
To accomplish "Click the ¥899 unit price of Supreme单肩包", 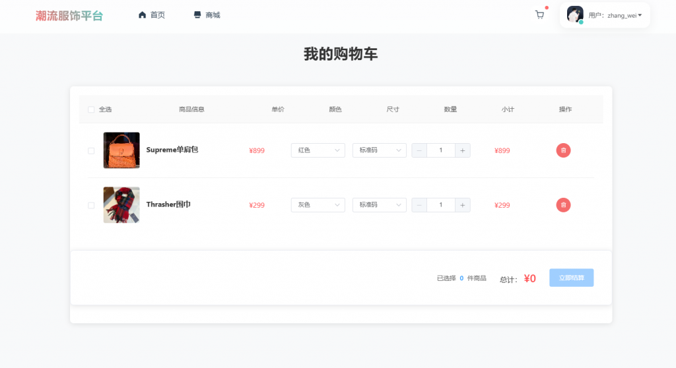I will coord(257,151).
